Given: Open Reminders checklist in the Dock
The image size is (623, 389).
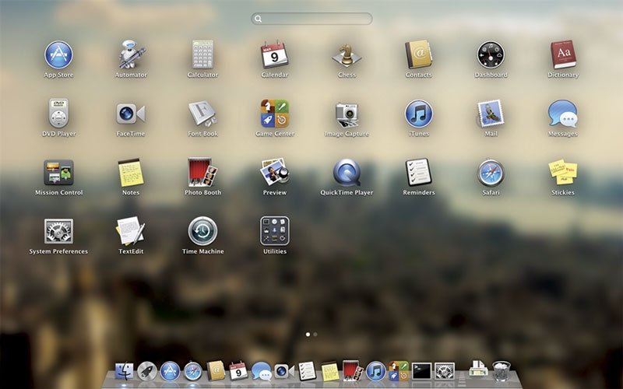Looking at the screenshot, I should tap(307, 371).
